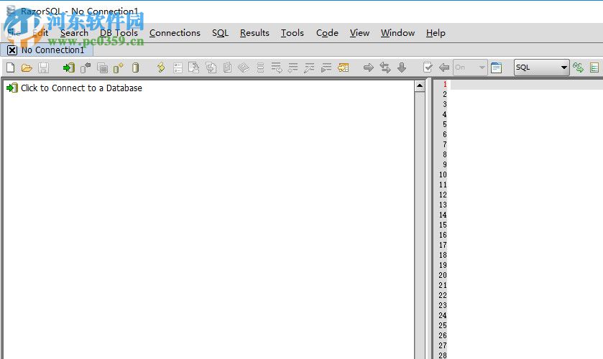Open the Connections menu
Viewport: 603px width, 359px height.
pos(175,33)
